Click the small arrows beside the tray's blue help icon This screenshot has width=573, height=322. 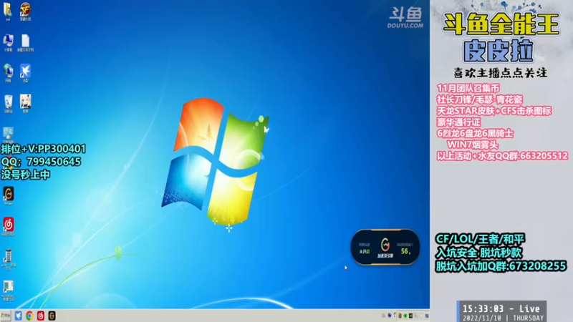[395, 315]
